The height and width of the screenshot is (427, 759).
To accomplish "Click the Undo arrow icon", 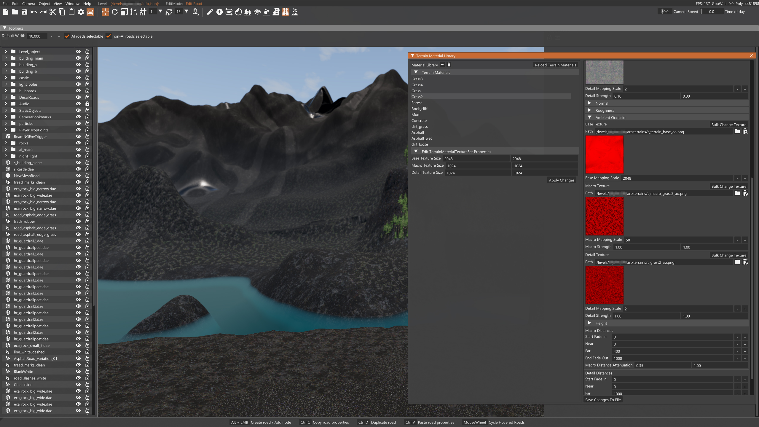I will [x=34, y=12].
